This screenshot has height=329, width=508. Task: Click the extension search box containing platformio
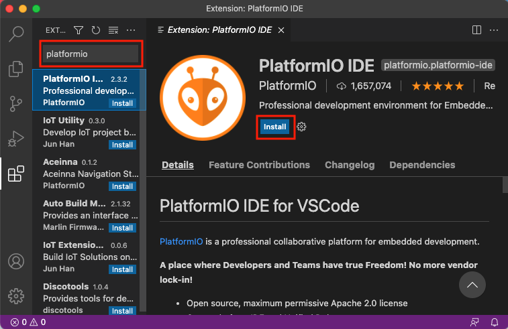tap(91, 54)
